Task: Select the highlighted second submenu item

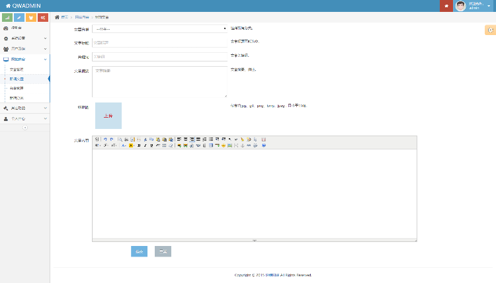Action: (17, 79)
